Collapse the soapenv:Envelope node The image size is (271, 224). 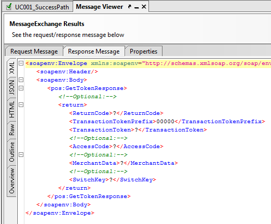21,63
